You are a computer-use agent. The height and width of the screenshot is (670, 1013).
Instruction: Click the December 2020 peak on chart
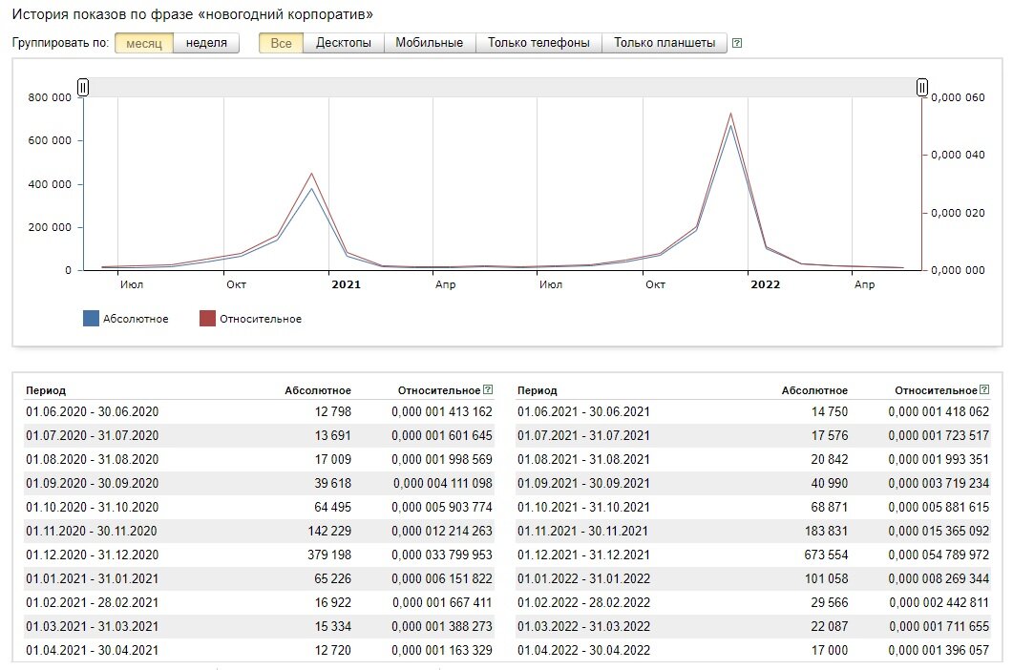[x=312, y=181]
